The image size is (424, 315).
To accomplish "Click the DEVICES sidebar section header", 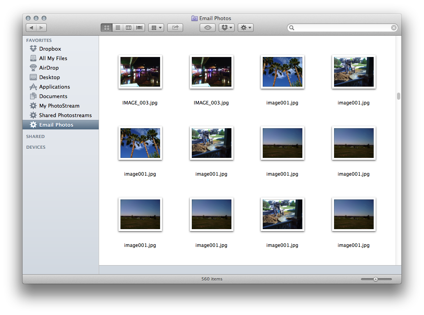I will pyautogui.click(x=36, y=147).
